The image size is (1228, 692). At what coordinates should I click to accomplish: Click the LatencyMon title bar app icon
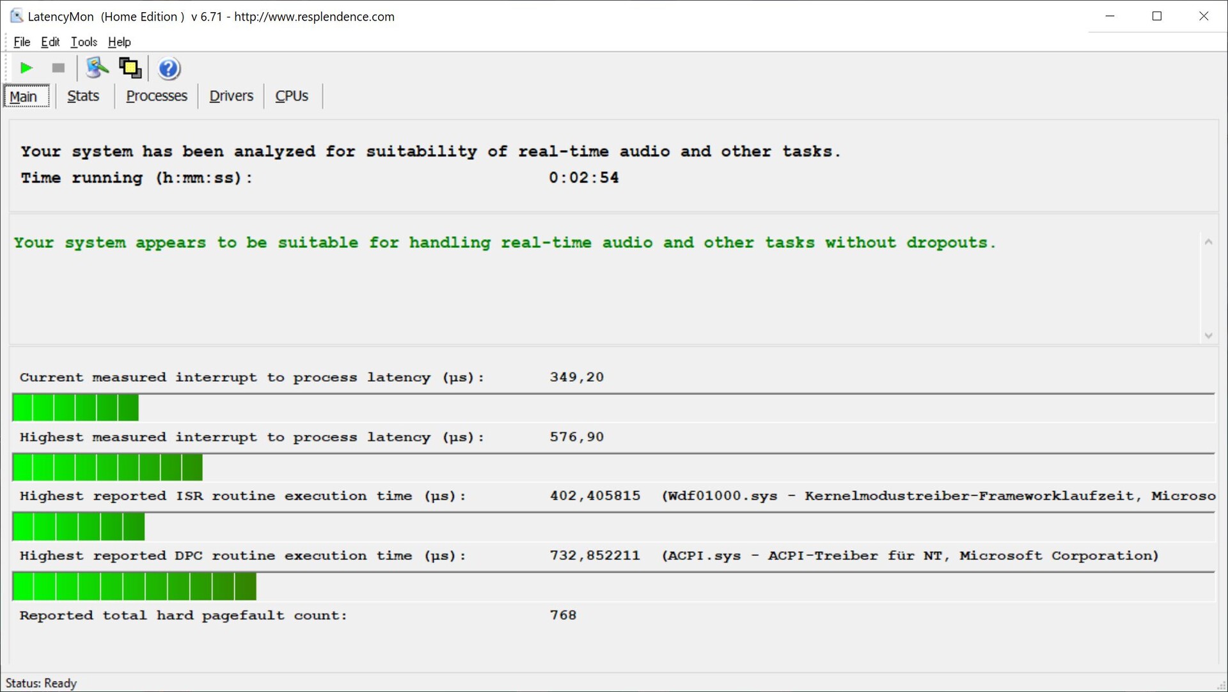(16, 16)
